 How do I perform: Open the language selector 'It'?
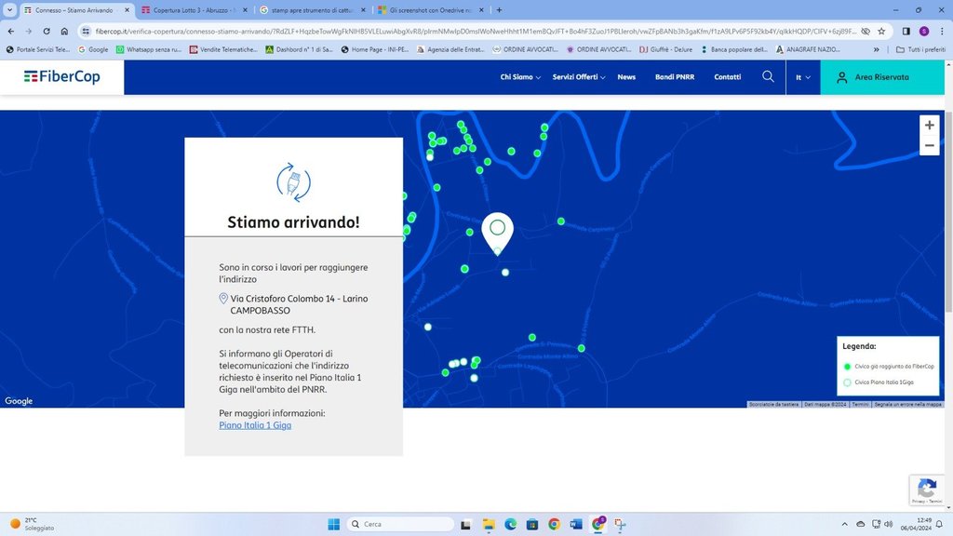(x=802, y=77)
